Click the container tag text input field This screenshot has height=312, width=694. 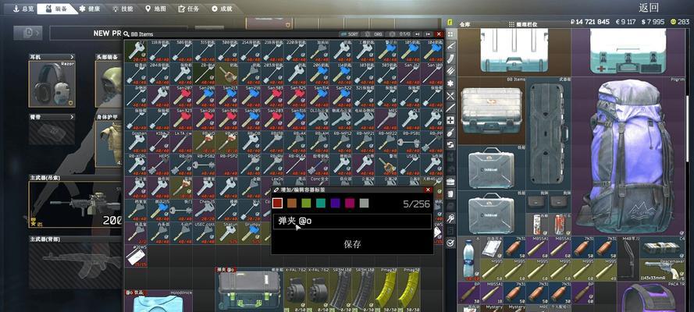(x=352, y=222)
